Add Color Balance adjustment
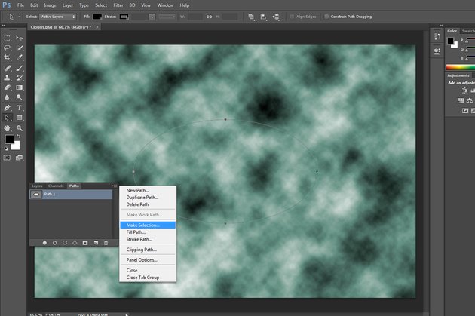 [x=470, y=100]
